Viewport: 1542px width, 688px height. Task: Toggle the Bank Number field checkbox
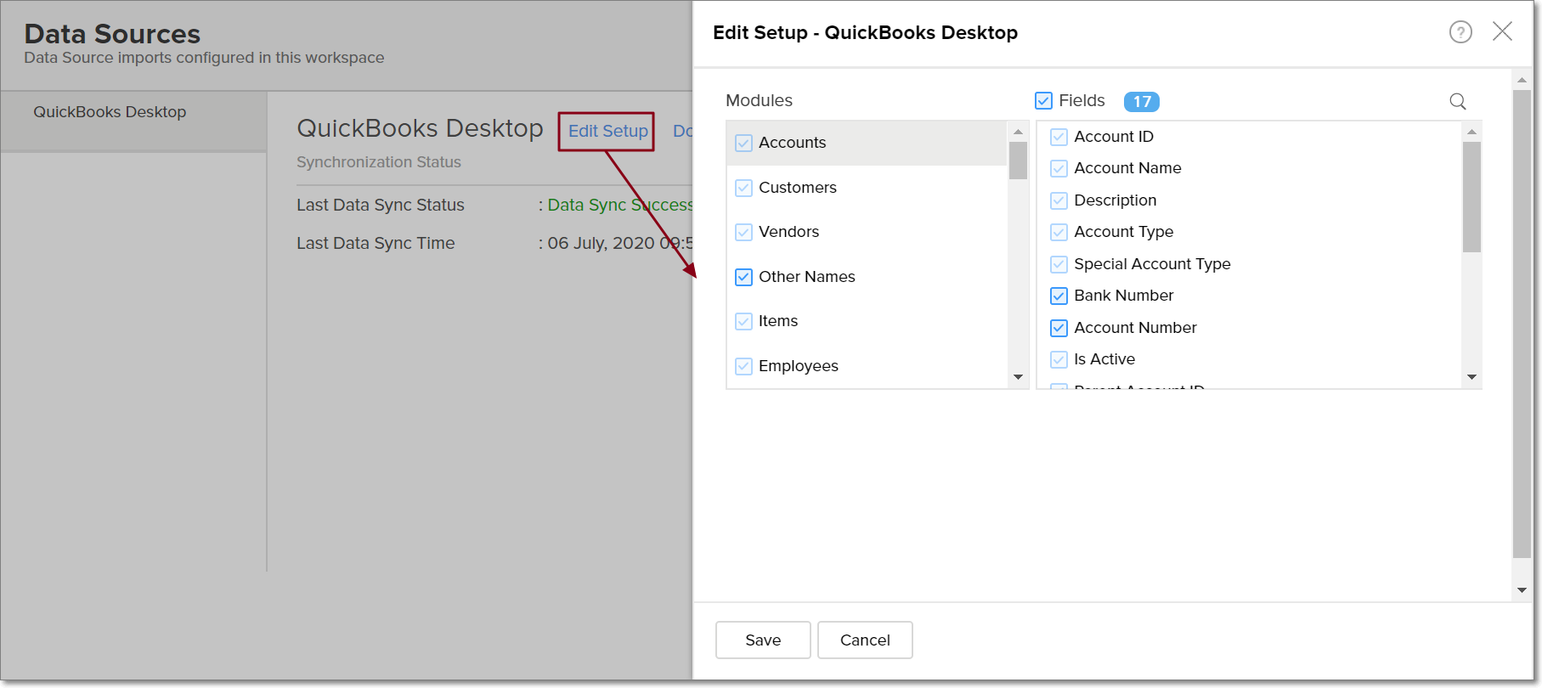pos(1059,296)
